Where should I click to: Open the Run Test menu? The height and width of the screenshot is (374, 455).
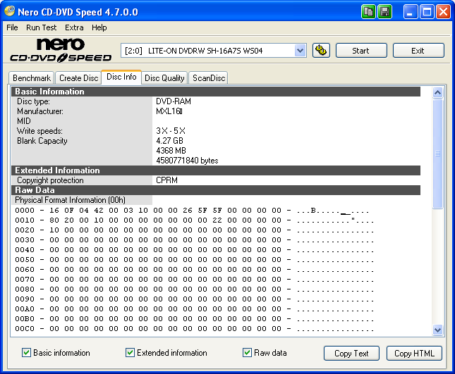(41, 27)
